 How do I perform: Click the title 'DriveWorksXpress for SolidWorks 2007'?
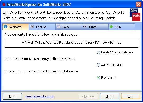coord(39,4)
